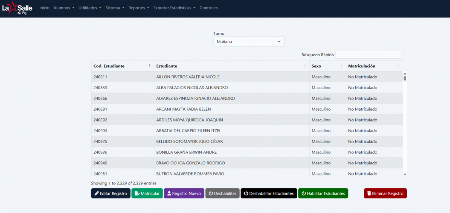Select row BUTRON VALVERDE ROMMER FAVIO

[x=247, y=172]
